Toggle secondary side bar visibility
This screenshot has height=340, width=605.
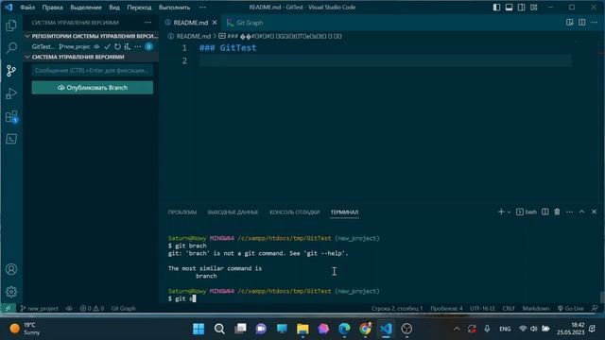click(521, 8)
